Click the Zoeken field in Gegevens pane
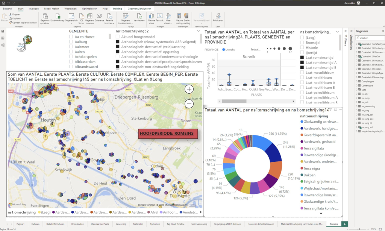385x231 pixels. coord(369,38)
